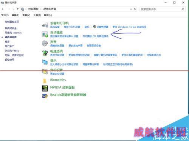Click 硬件和声音 in the breadcrumb path

coord(50,9)
